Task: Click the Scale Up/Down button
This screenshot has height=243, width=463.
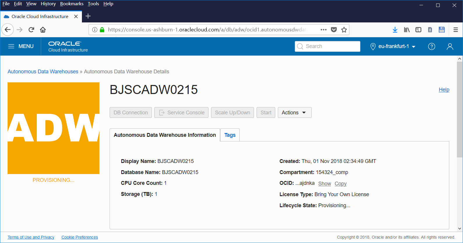Action: [232, 113]
